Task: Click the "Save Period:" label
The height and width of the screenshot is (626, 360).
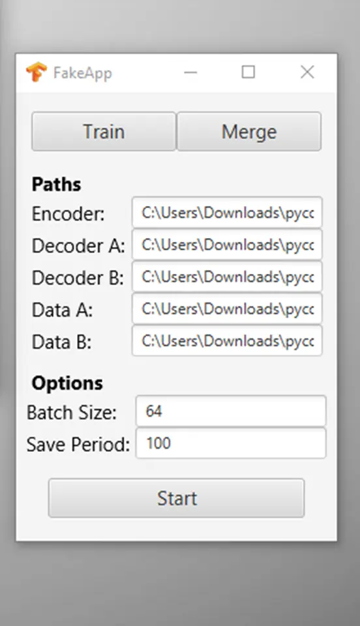Action: (x=78, y=444)
